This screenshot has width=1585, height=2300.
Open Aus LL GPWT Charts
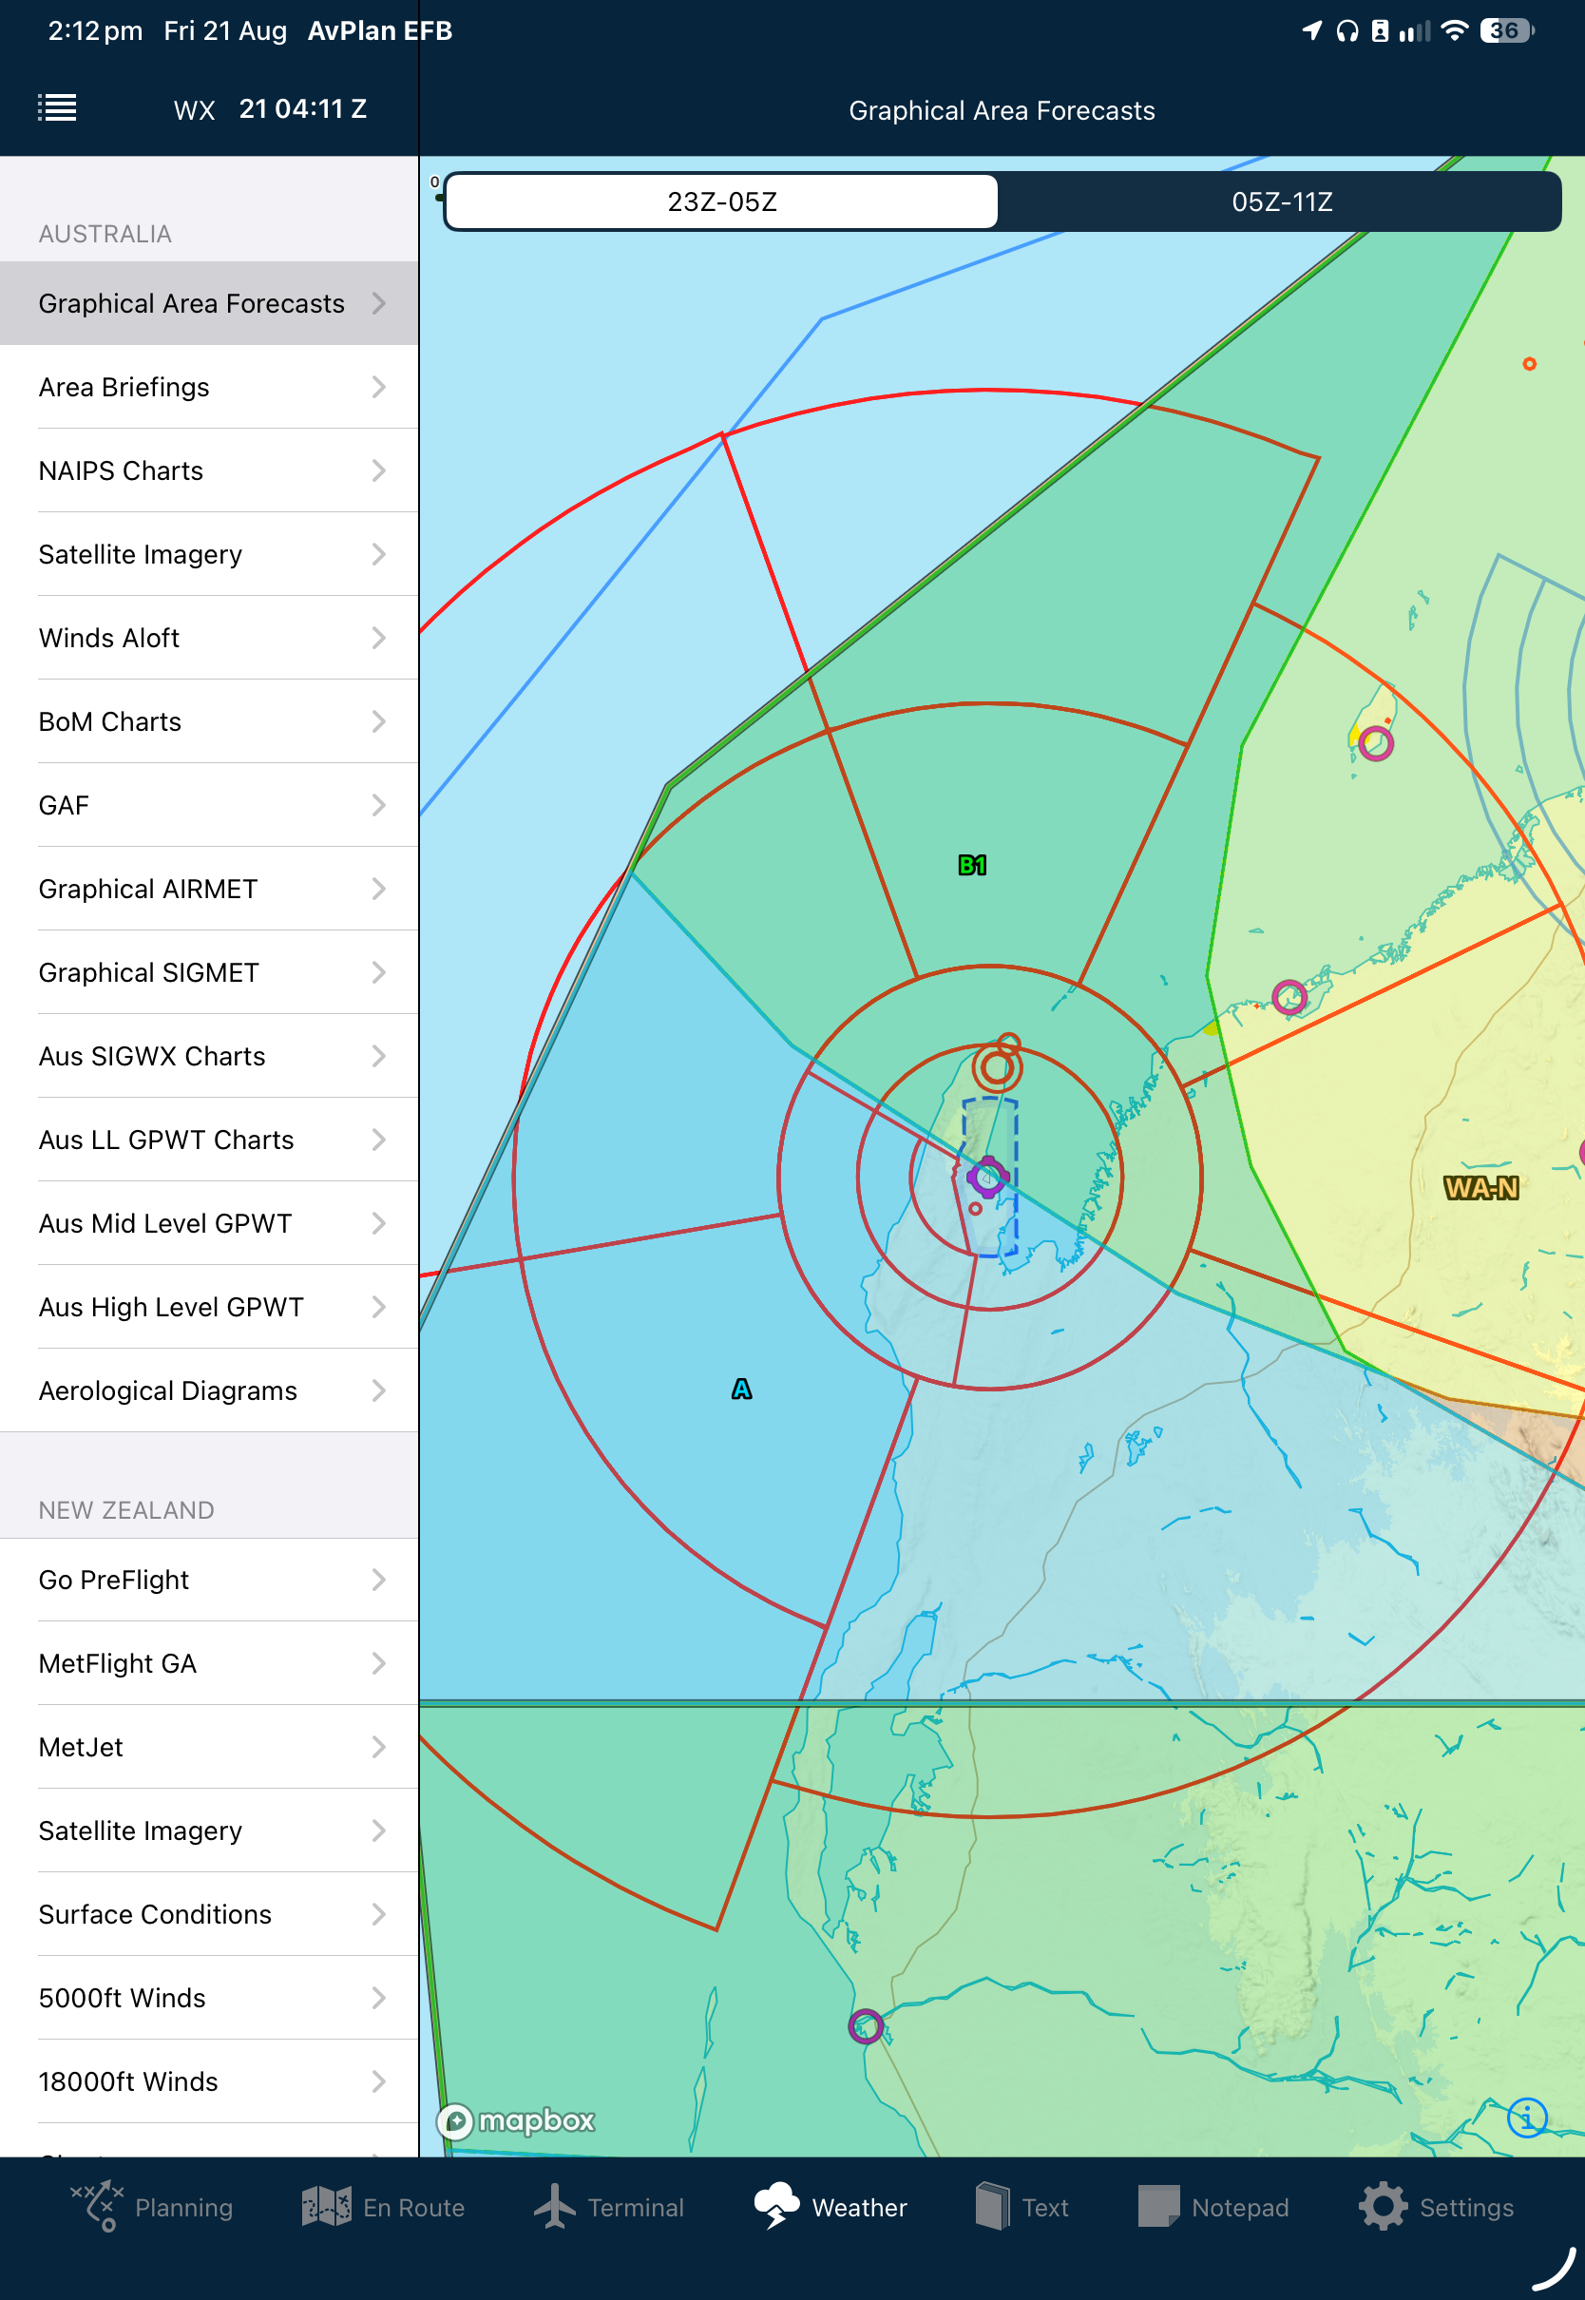click(208, 1140)
